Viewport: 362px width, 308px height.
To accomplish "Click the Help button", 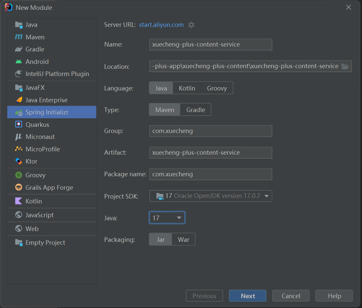I will 334,296.
